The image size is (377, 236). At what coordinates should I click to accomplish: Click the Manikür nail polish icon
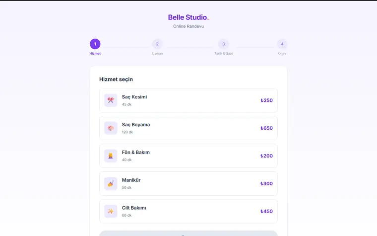[x=111, y=183]
